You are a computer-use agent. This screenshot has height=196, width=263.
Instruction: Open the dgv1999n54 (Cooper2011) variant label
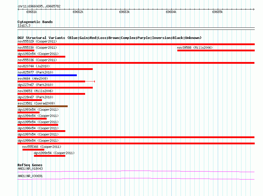coord(54,153)
